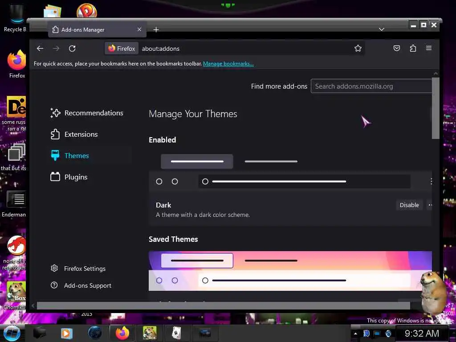Click the horizontal scrollbar at the bottom

pyautogui.click(x=224, y=305)
